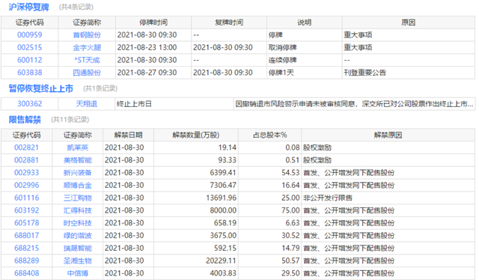This screenshot has width=479, height=280.
Task: Click the 解禁原因 column header
Action: [x=388, y=135]
